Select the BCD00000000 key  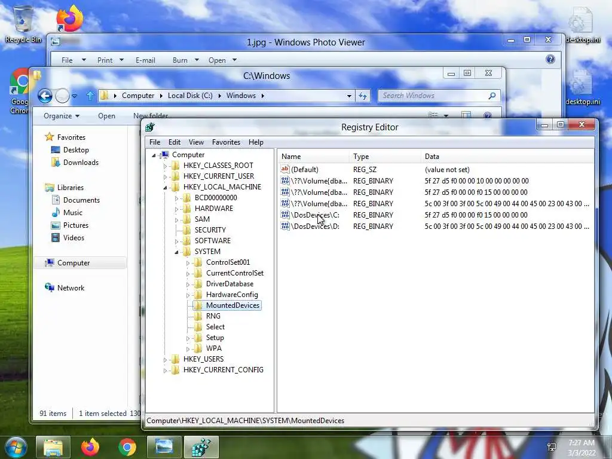[x=216, y=198]
